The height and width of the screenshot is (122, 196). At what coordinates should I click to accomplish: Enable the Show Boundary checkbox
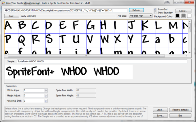pos(156,13)
